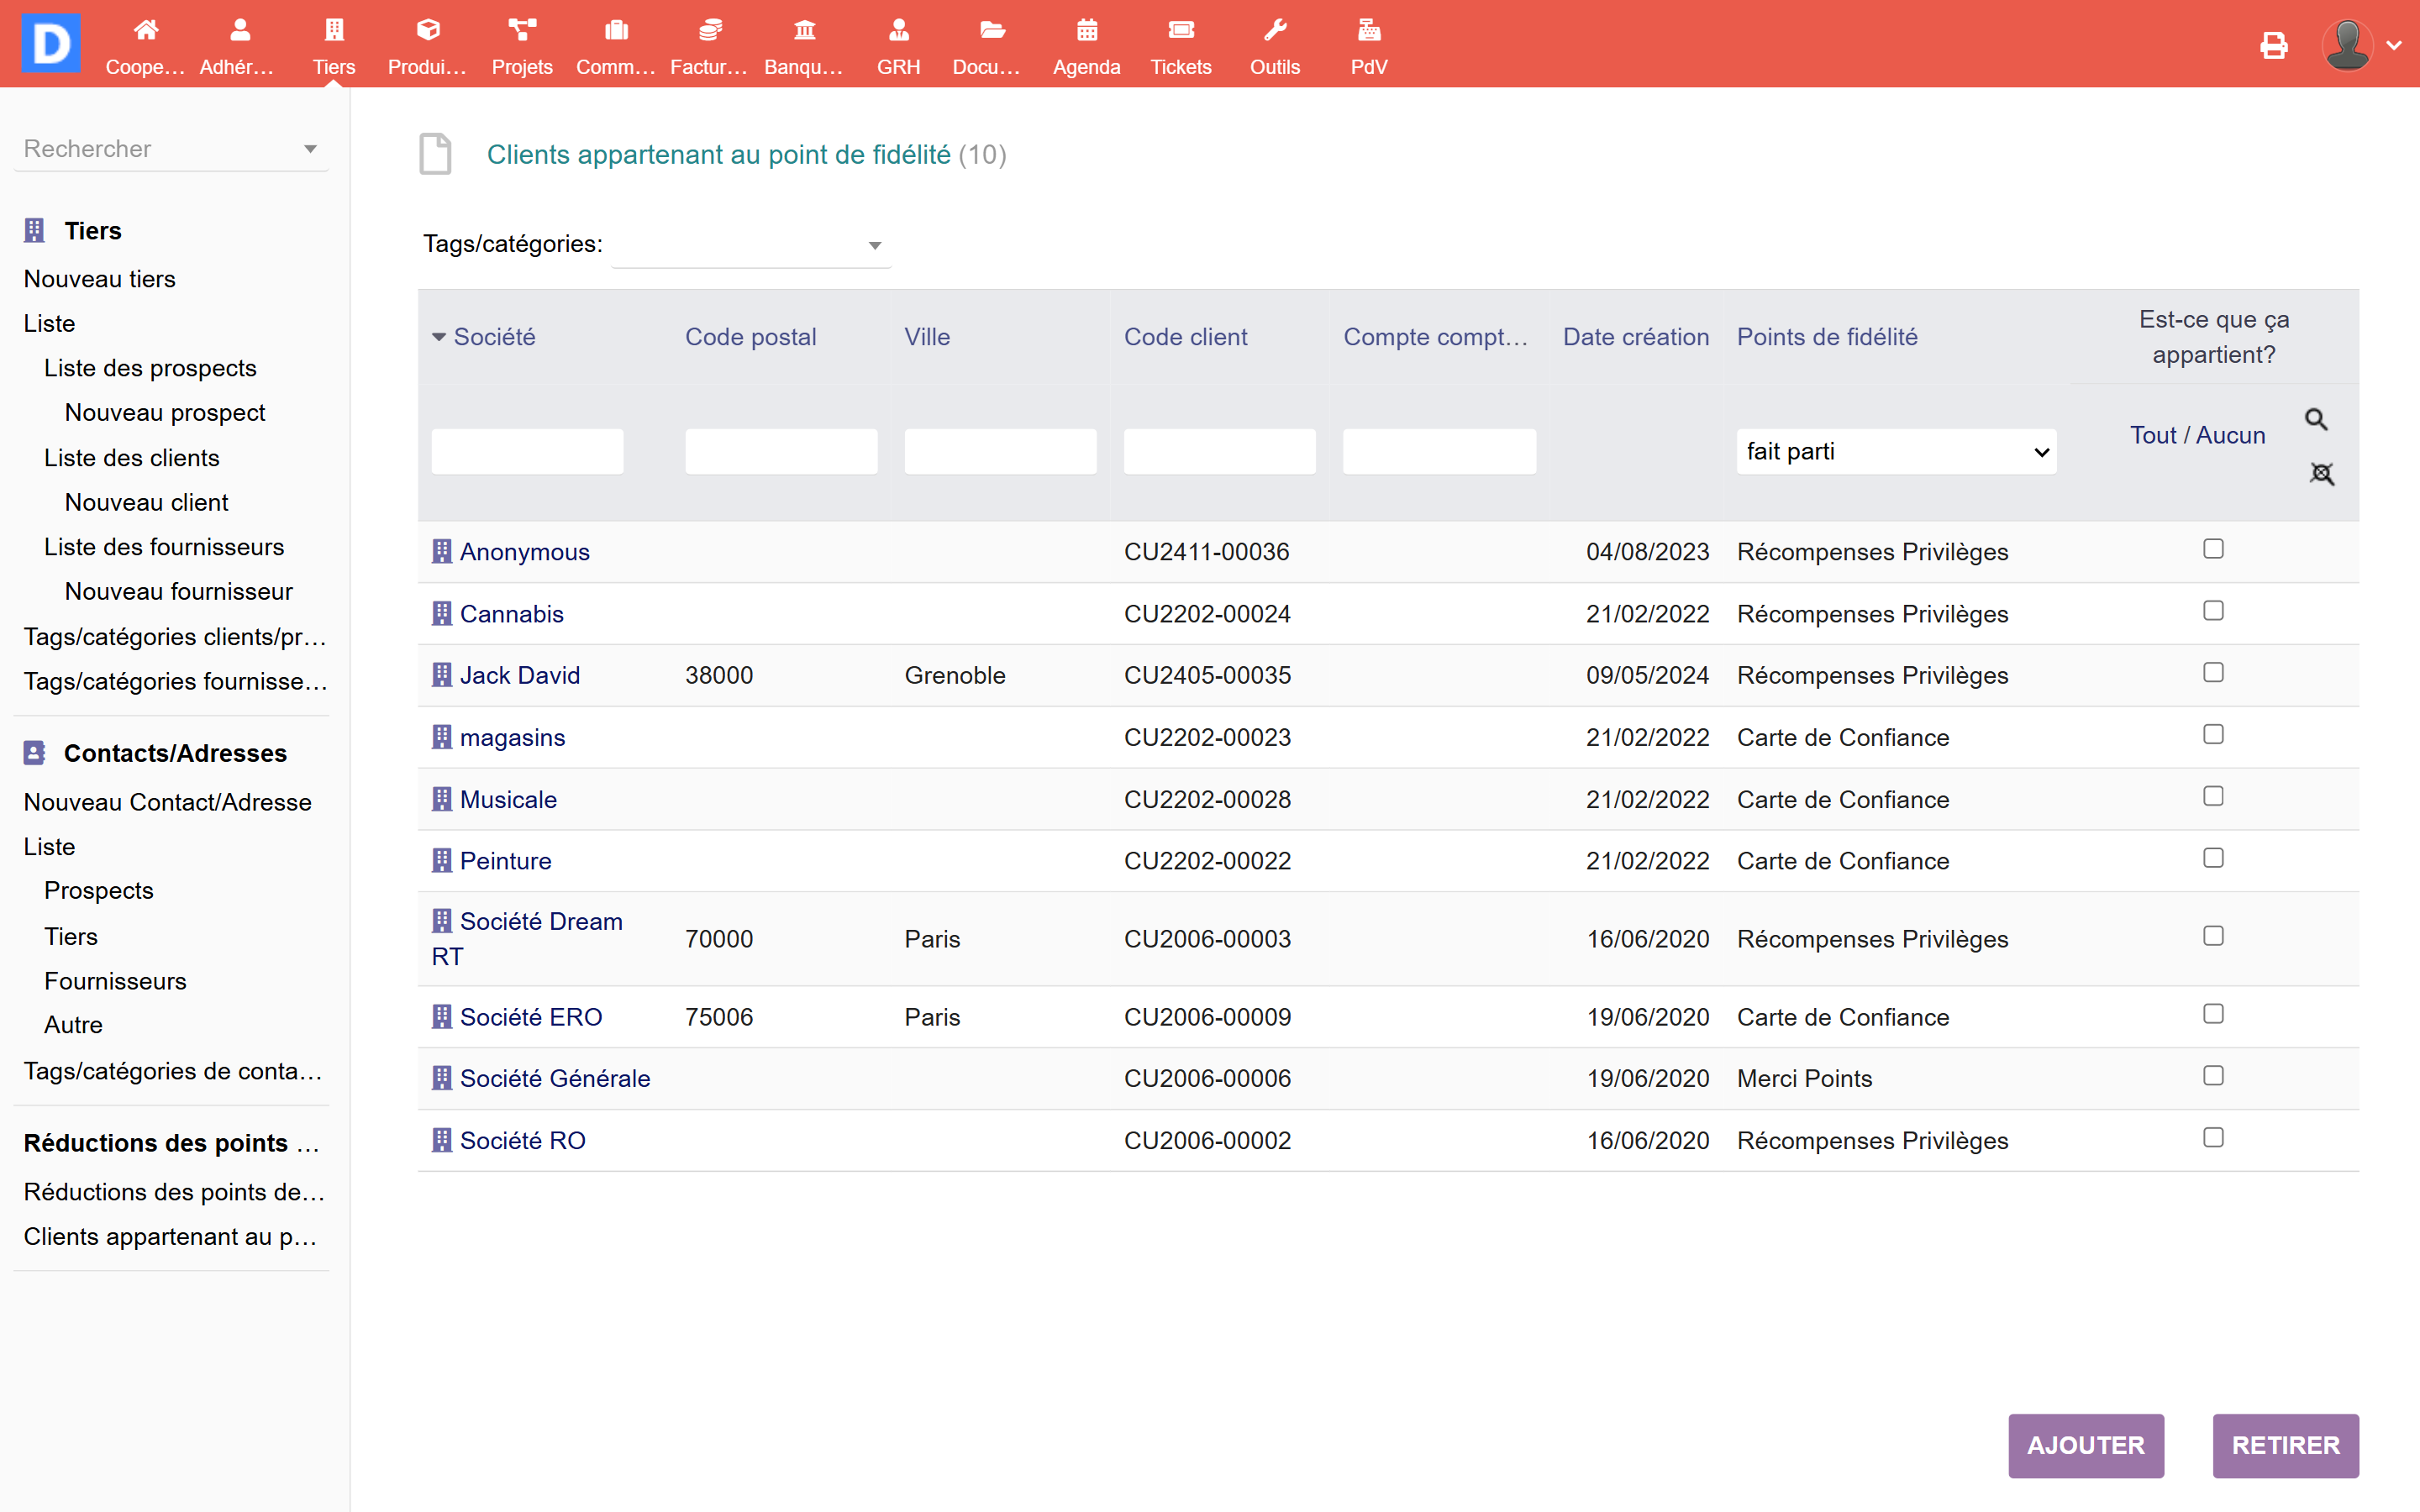Click the print icon in top bar
This screenshot has height=1512, width=2420.
[2273, 45]
